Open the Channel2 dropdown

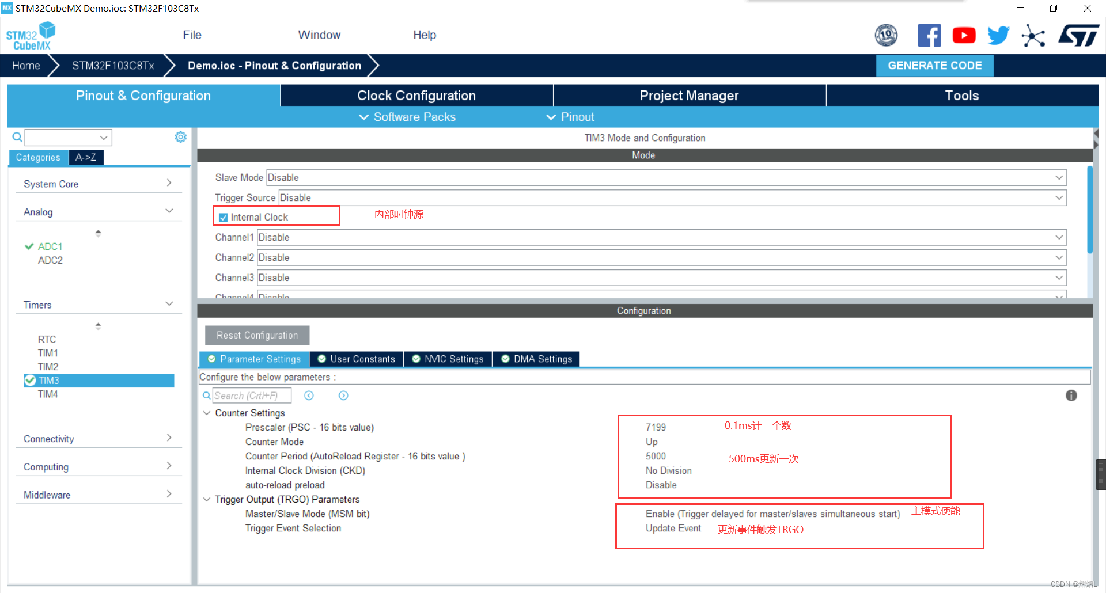tap(661, 257)
